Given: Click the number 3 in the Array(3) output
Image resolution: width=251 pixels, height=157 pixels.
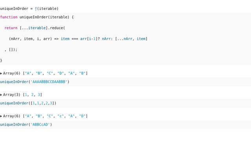Looking at the screenshot, I should coord(39,95).
